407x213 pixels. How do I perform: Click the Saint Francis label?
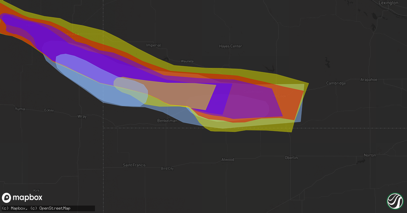[x=134, y=165]
